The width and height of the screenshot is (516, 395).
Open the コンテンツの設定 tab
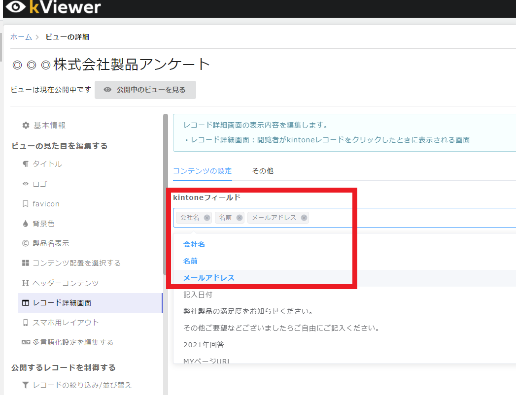tap(202, 171)
